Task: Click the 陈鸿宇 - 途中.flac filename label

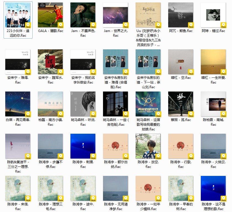Action: click(x=83, y=206)
